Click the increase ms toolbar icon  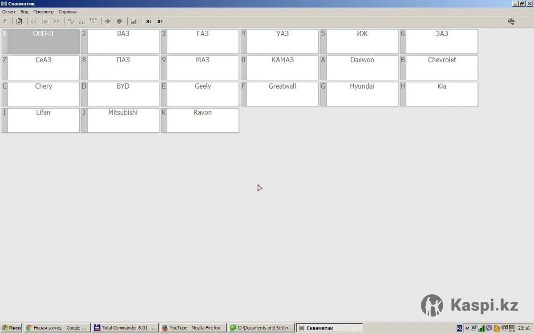coord(93,21)
